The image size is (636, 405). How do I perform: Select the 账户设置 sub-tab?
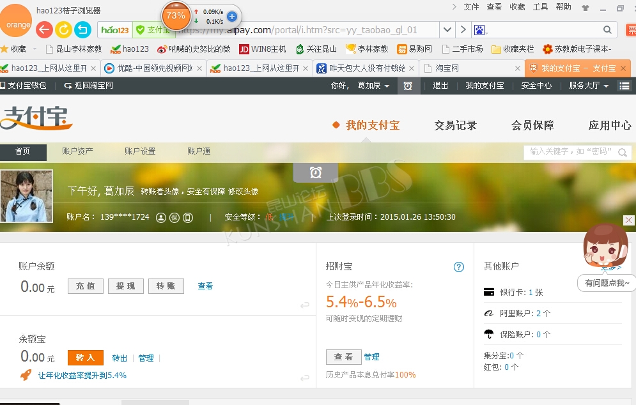coord(140,151)
